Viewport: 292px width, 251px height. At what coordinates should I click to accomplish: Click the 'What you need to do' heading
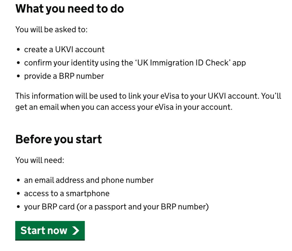click(69, 9)
